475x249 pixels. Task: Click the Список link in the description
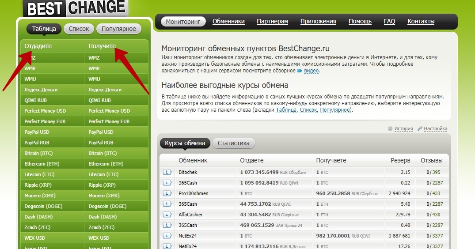pyautogui.click(x=308, y=110)
